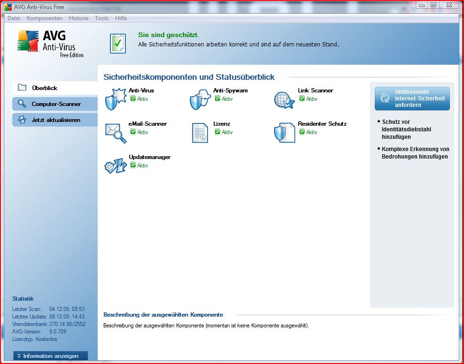Screen dimensions: 464x364
Task: Click the Anti-Virus Aktiv green checkmark
Action: [133, 99]
